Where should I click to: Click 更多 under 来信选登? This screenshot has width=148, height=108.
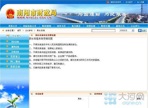[x=81, y=99]
